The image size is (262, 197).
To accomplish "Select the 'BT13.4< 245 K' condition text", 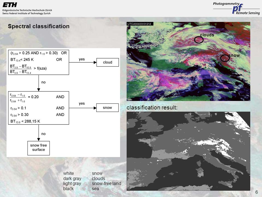I will (22, 60).
